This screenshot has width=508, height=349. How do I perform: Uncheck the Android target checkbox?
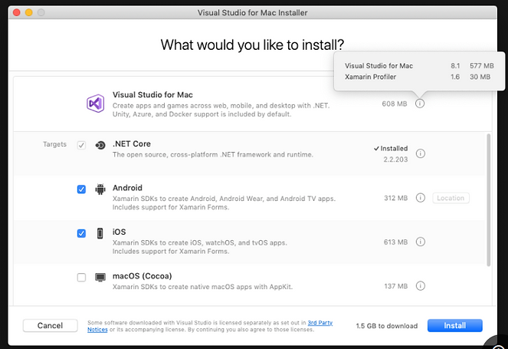tap(81, 189)
